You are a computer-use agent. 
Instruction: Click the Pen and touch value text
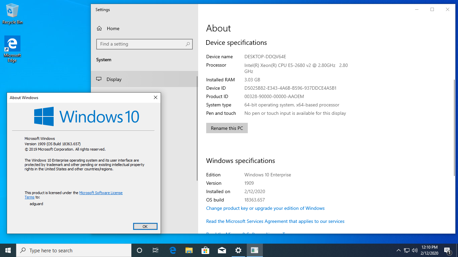295,113
